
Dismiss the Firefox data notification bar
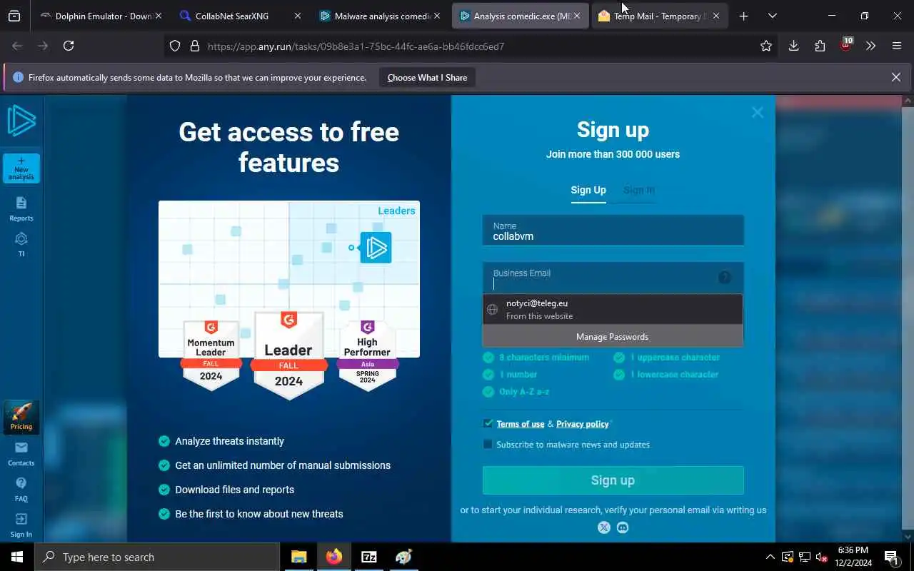(x=896, y=77)
